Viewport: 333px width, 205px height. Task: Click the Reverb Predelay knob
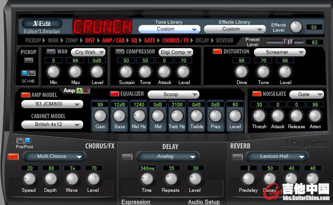[x=249, y=179]
